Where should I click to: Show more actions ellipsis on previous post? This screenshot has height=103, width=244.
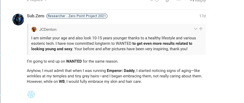(x=179, y=1)
